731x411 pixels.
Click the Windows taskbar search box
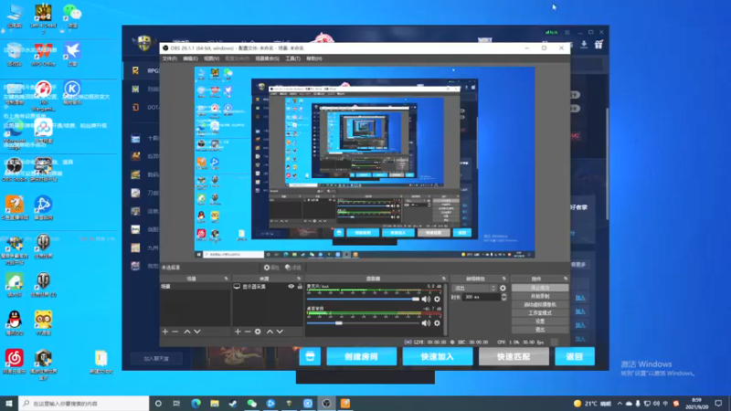point(84,403)
